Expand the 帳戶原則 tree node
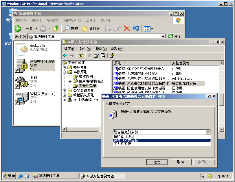The width and height of the screenshot is (235, 182). (x=64, y=67)
